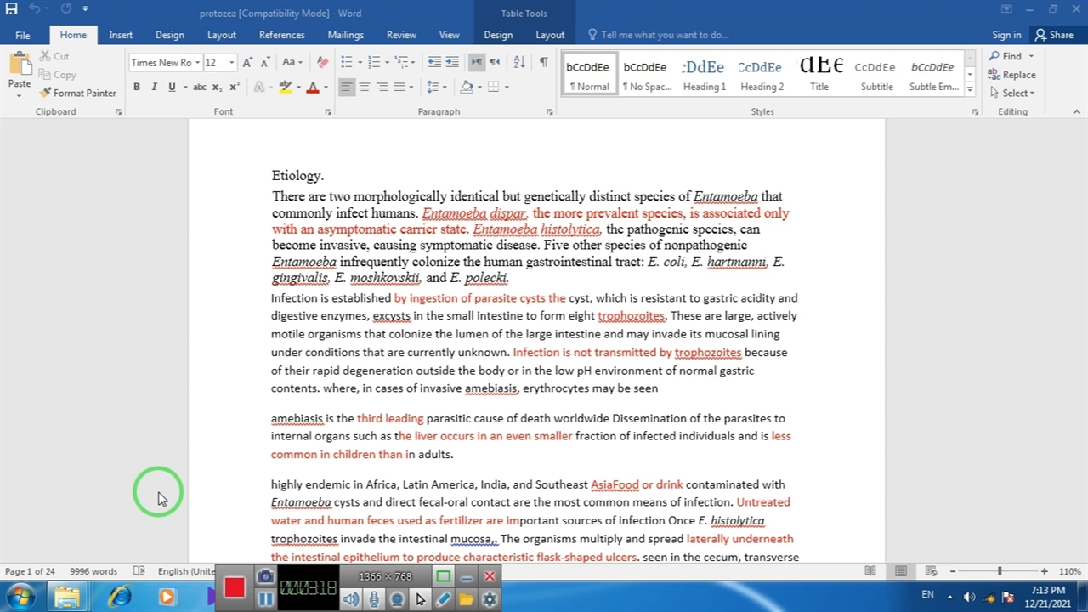This screenshot has height=612, width=1088.
Task: Toggle bold formatting in Font group
Action: click(x=136, y=87)
